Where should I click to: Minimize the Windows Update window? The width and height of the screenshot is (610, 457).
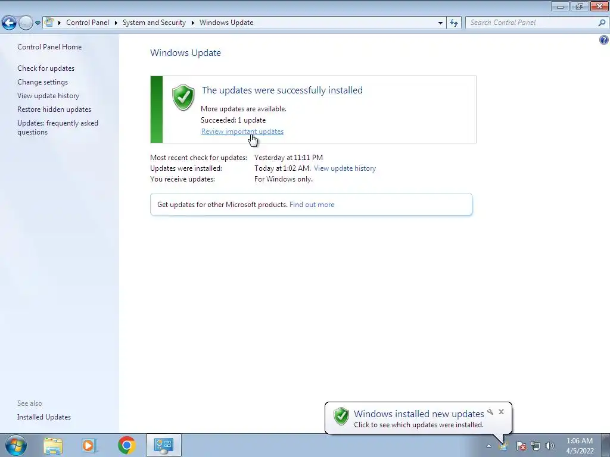(560, 6)
